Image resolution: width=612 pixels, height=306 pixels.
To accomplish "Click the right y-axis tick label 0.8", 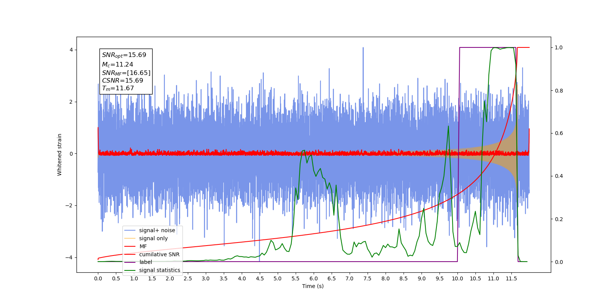I will (559, 91).
